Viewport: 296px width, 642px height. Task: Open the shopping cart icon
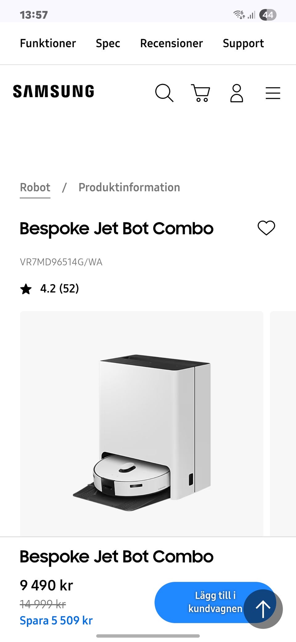pos(201,93)
